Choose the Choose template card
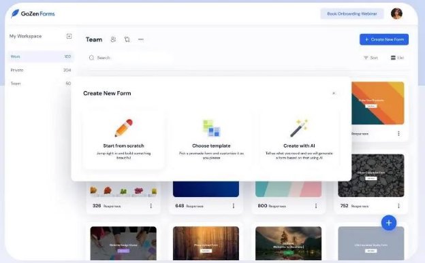425x263 pixels. (211, 139)
